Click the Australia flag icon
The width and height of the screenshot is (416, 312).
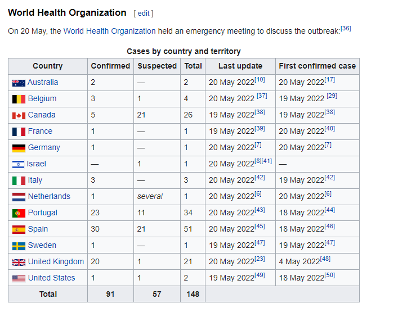(x=19, y=83)
